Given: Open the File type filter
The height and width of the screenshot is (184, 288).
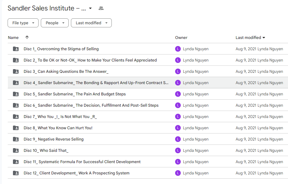Looking at the screenshot, I should pyautogui.click(x=23, y=23).
